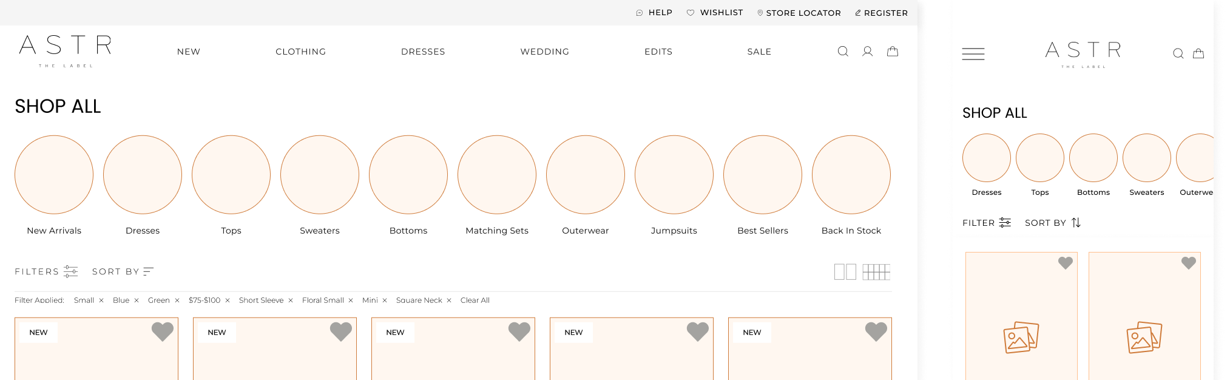Select the mobile Bottoms category circle

click(x=1093, y=158)
